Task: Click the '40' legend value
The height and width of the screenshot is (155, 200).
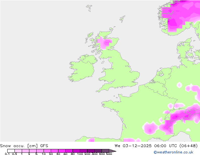Action: [x=58, y=154]
